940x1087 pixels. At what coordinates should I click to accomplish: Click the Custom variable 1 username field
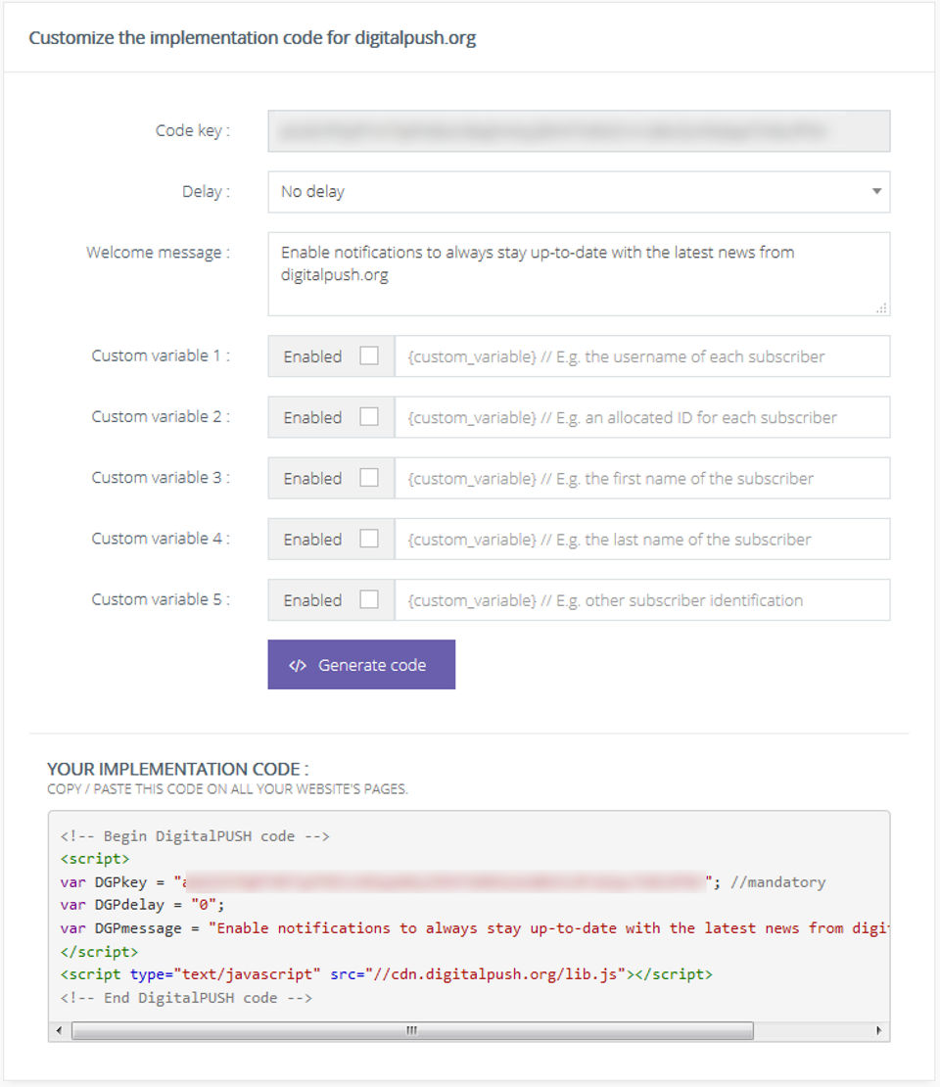point(641,356)
